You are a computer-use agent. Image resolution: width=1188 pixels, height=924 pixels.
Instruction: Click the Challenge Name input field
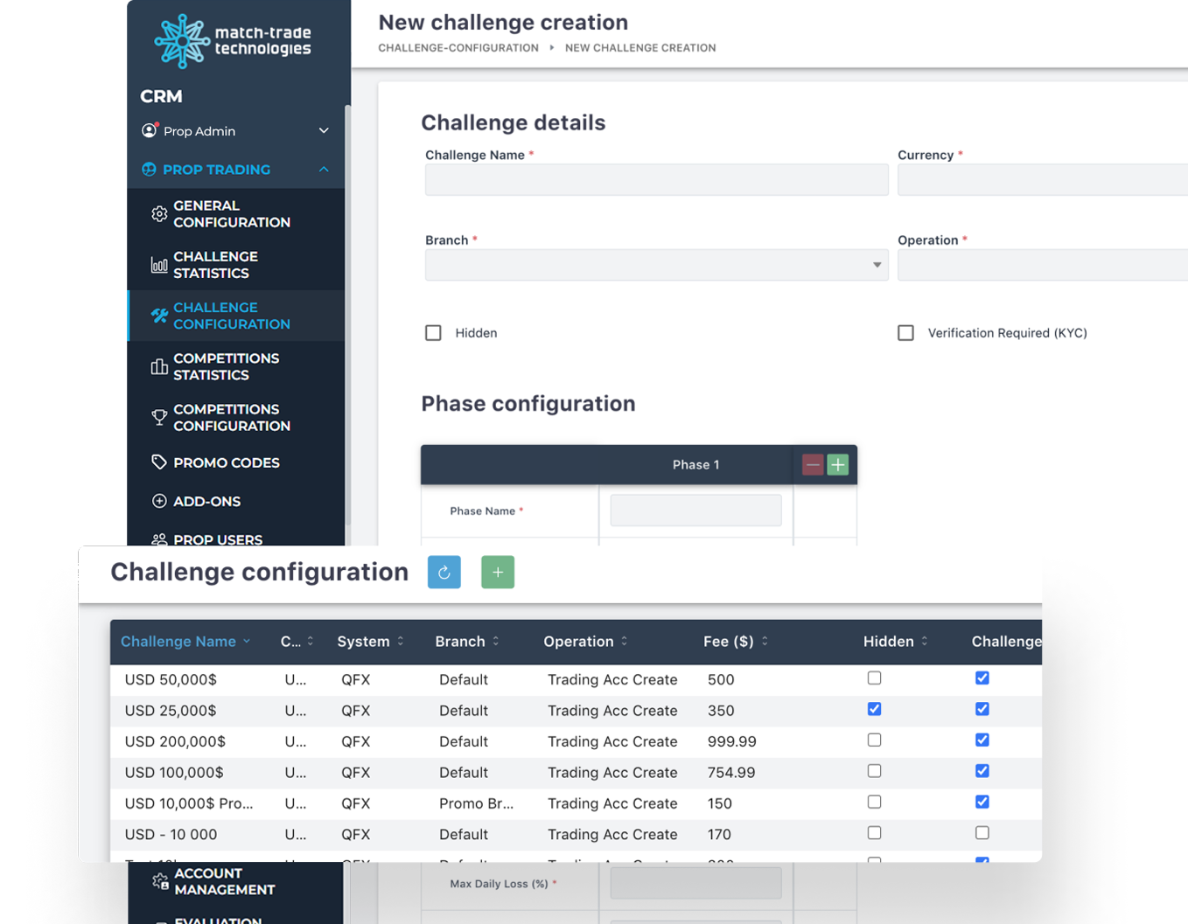[656, 180]
